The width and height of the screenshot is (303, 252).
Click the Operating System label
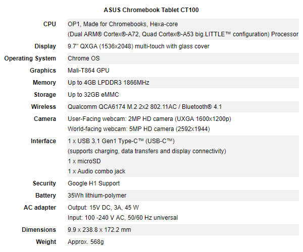(30, 58)
